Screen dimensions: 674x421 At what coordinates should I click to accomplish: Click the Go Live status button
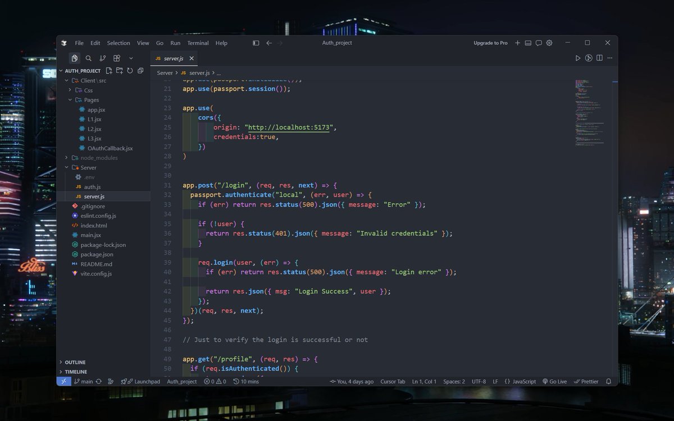pyautogui.click(x=554, y=381)
